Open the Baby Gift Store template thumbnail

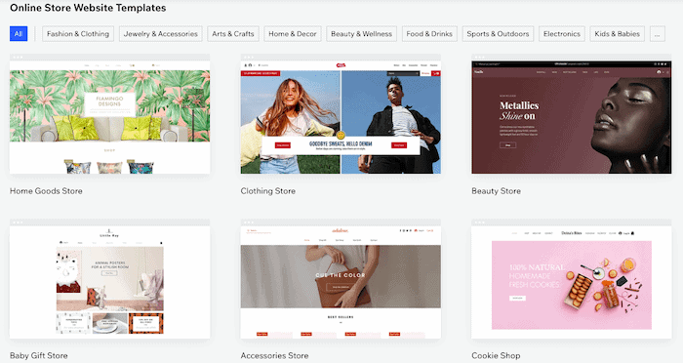[x=109, y=279]
